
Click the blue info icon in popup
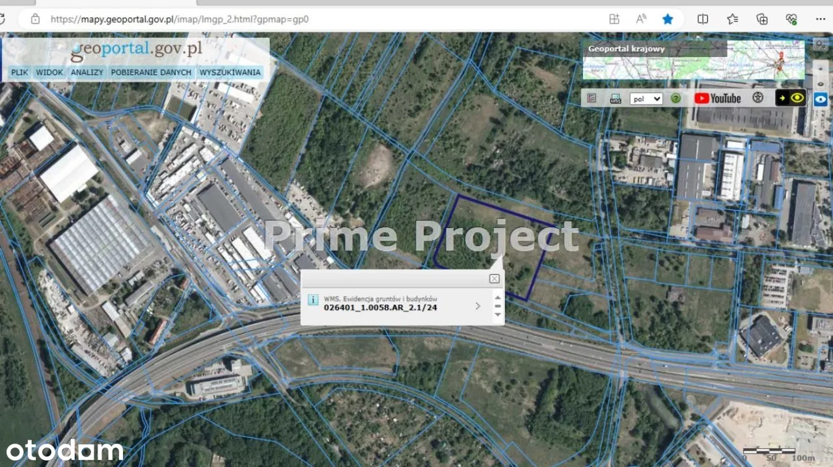(x=313, y=300)
